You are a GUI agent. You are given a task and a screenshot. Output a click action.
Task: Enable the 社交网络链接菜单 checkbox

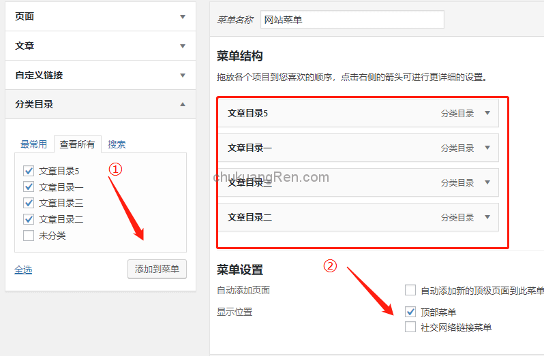pos(410,327)
